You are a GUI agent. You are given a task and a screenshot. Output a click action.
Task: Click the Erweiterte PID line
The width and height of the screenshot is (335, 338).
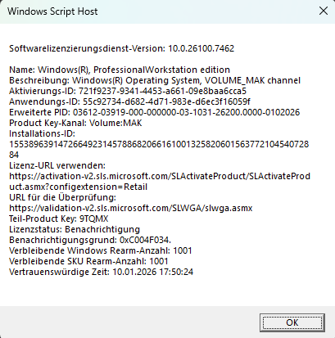coord(154,112)
